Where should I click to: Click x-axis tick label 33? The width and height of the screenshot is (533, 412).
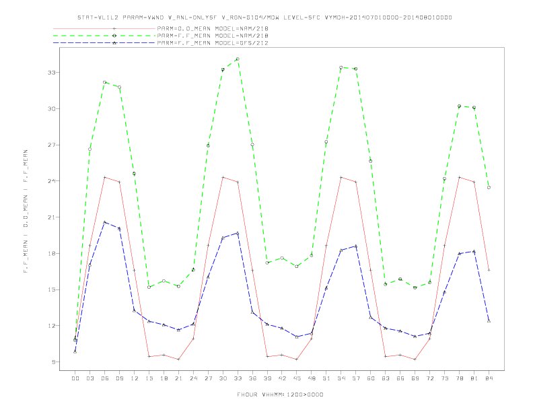(238, 378)
